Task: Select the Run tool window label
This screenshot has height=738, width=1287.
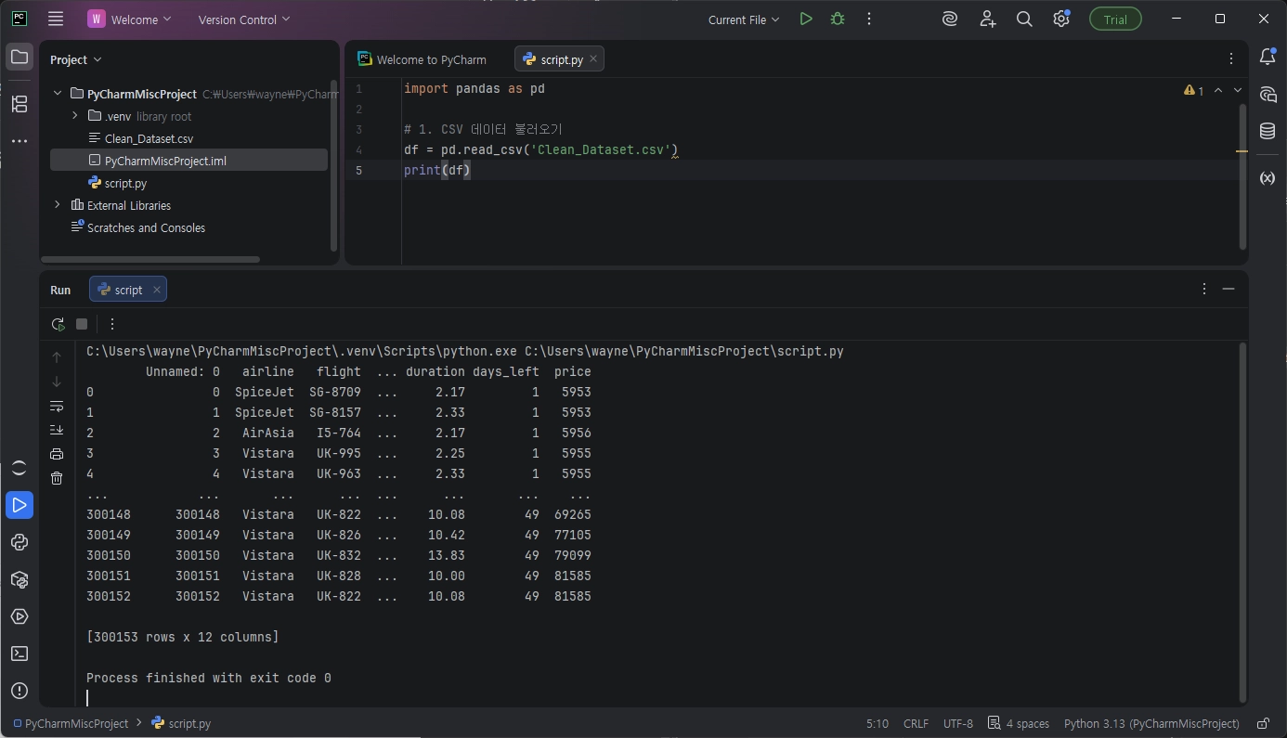Action: [x=60, y=290]
